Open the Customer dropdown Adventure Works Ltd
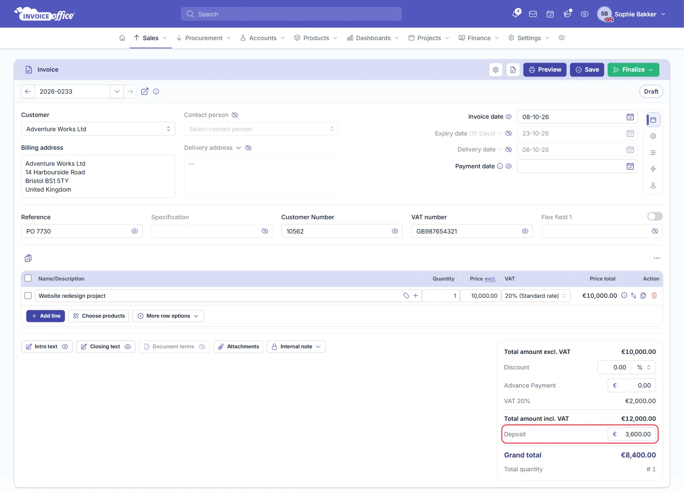Screen dimensions: 684x492 tap(98, 129)
